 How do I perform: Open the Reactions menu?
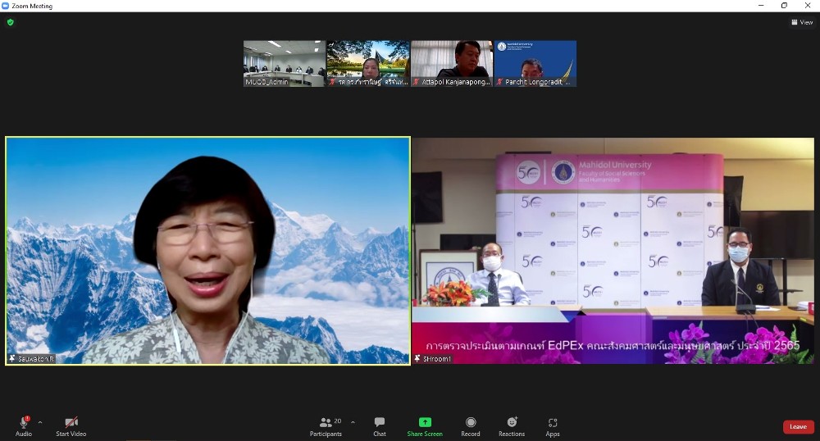(x=512, y=422)
